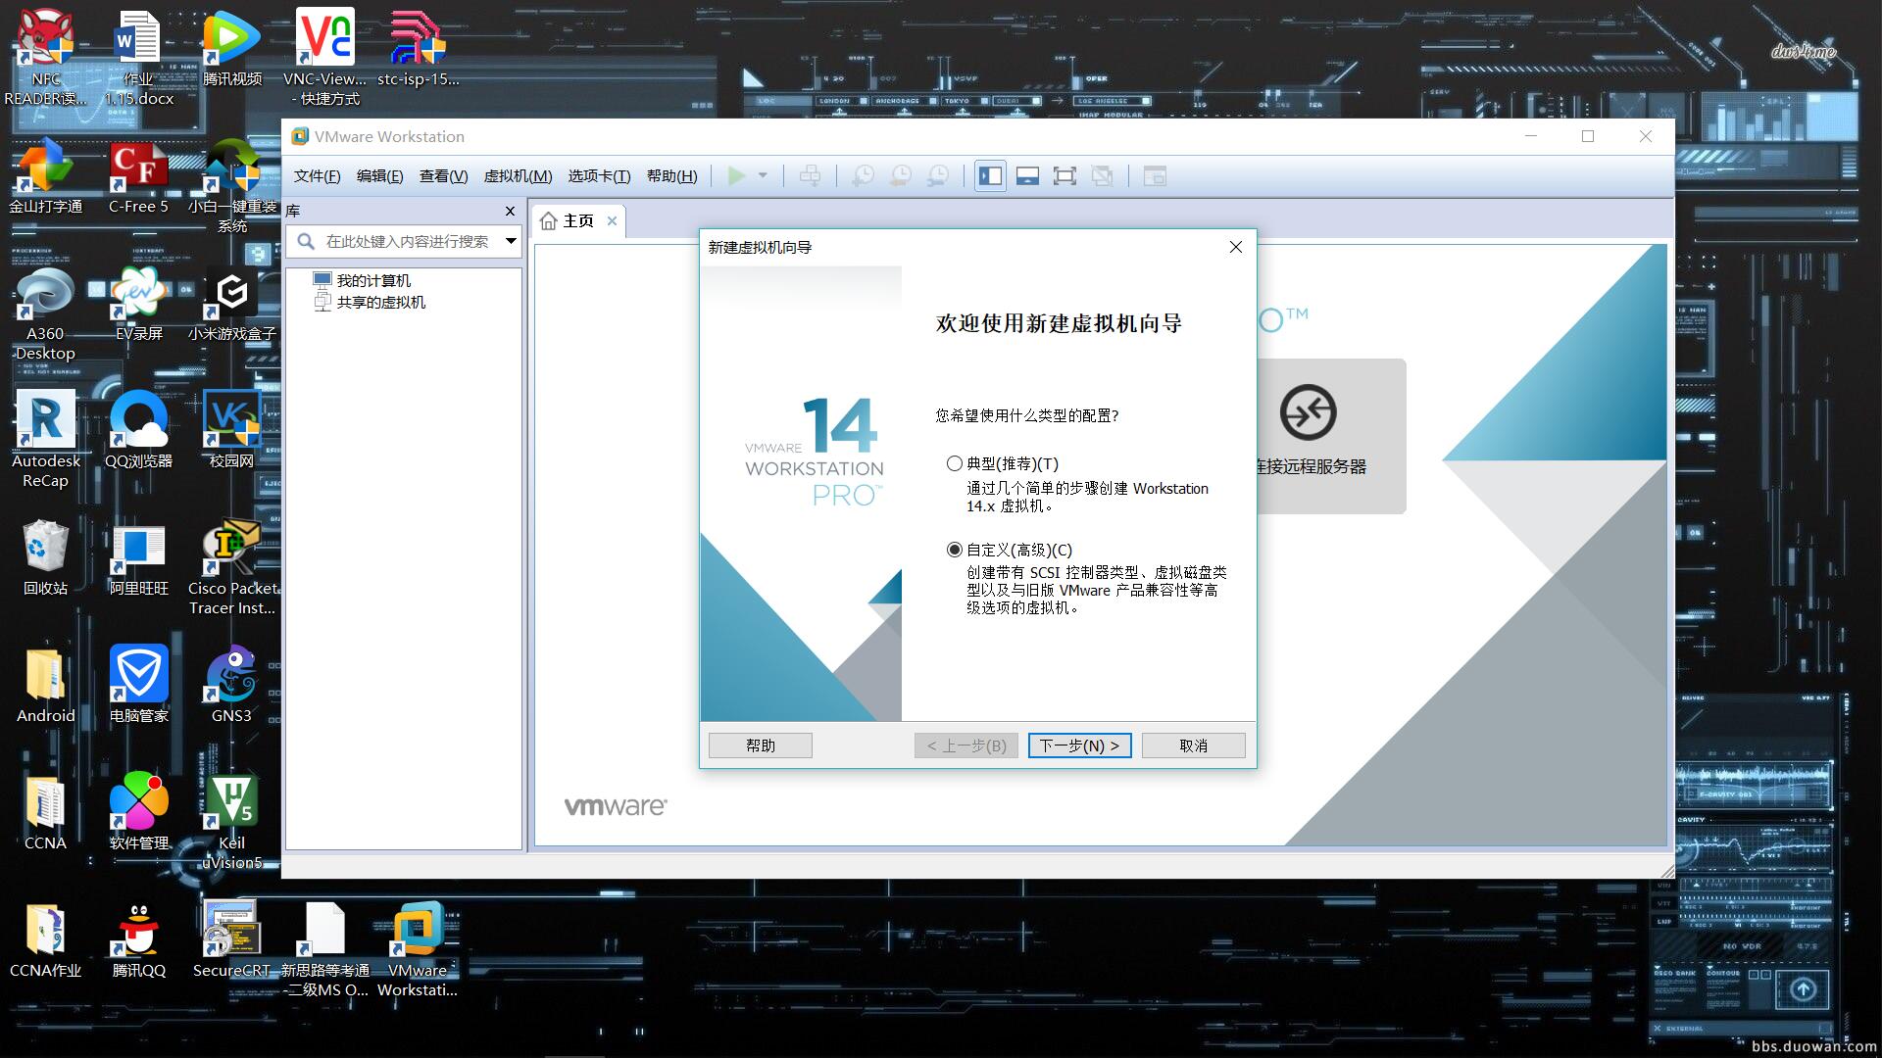Toggle the library sidebar view icon
This screenshot has width=1882, height=1058.
[990, 176]
